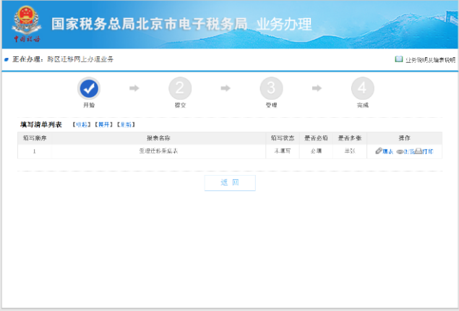Click the 是否必填 column header
459x311 pixels.
tap(316, 138)
